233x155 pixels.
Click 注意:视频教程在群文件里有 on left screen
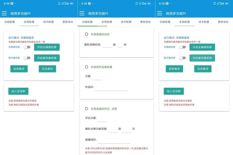tap(22, 101)
